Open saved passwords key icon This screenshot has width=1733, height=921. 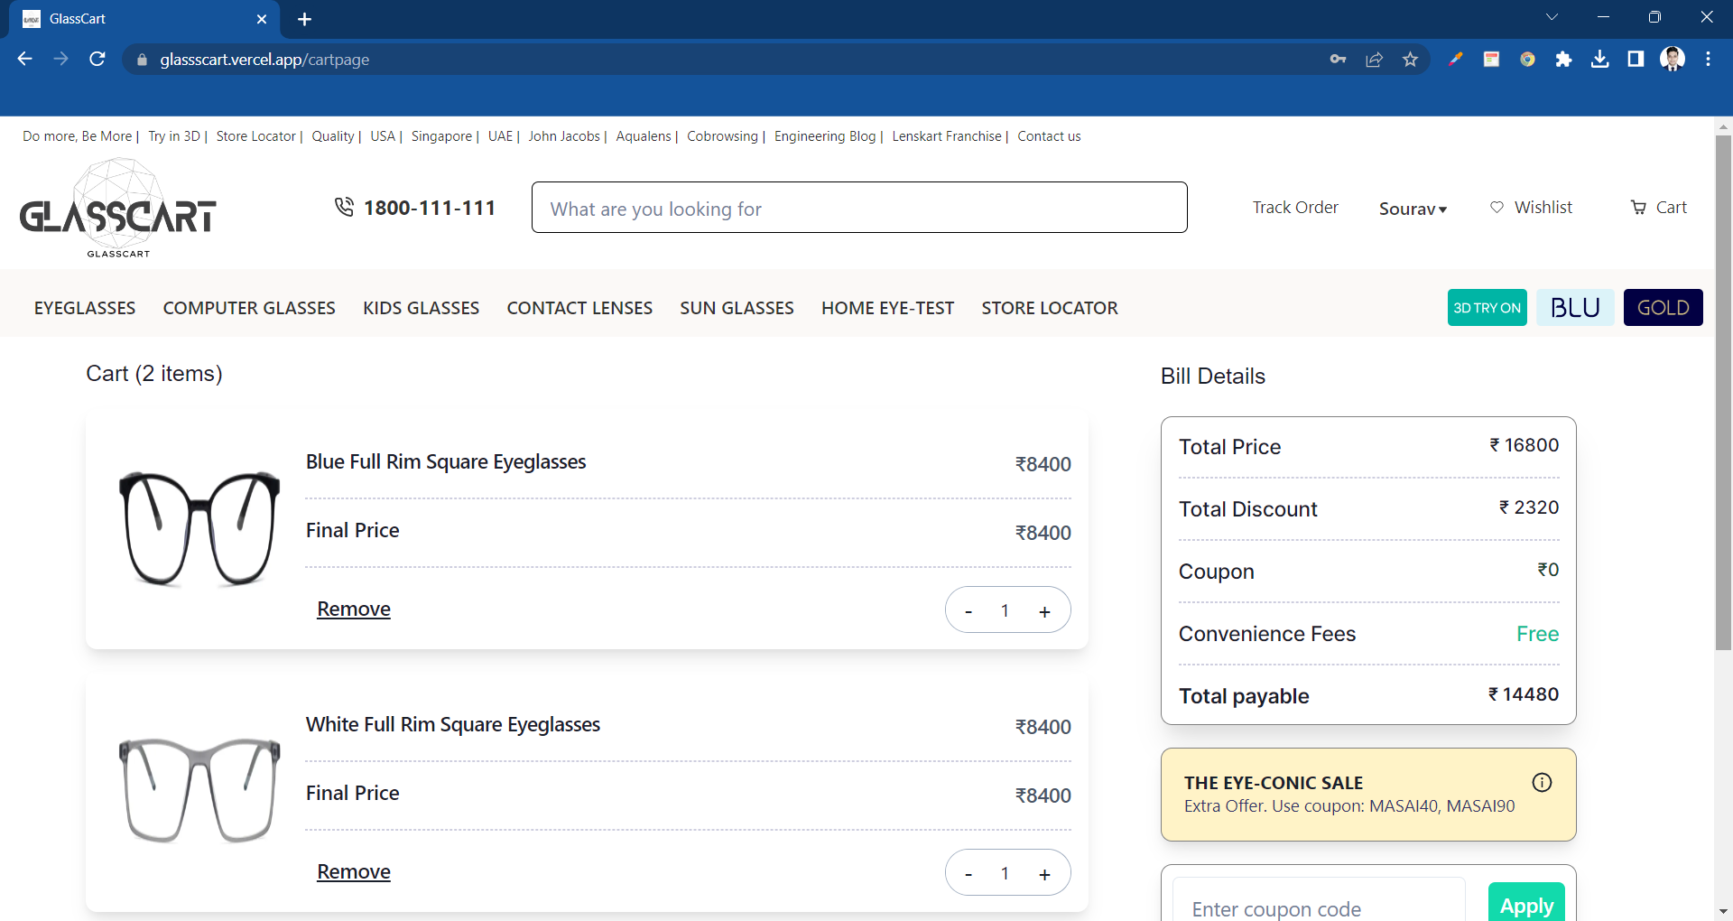coord(1338,59)
